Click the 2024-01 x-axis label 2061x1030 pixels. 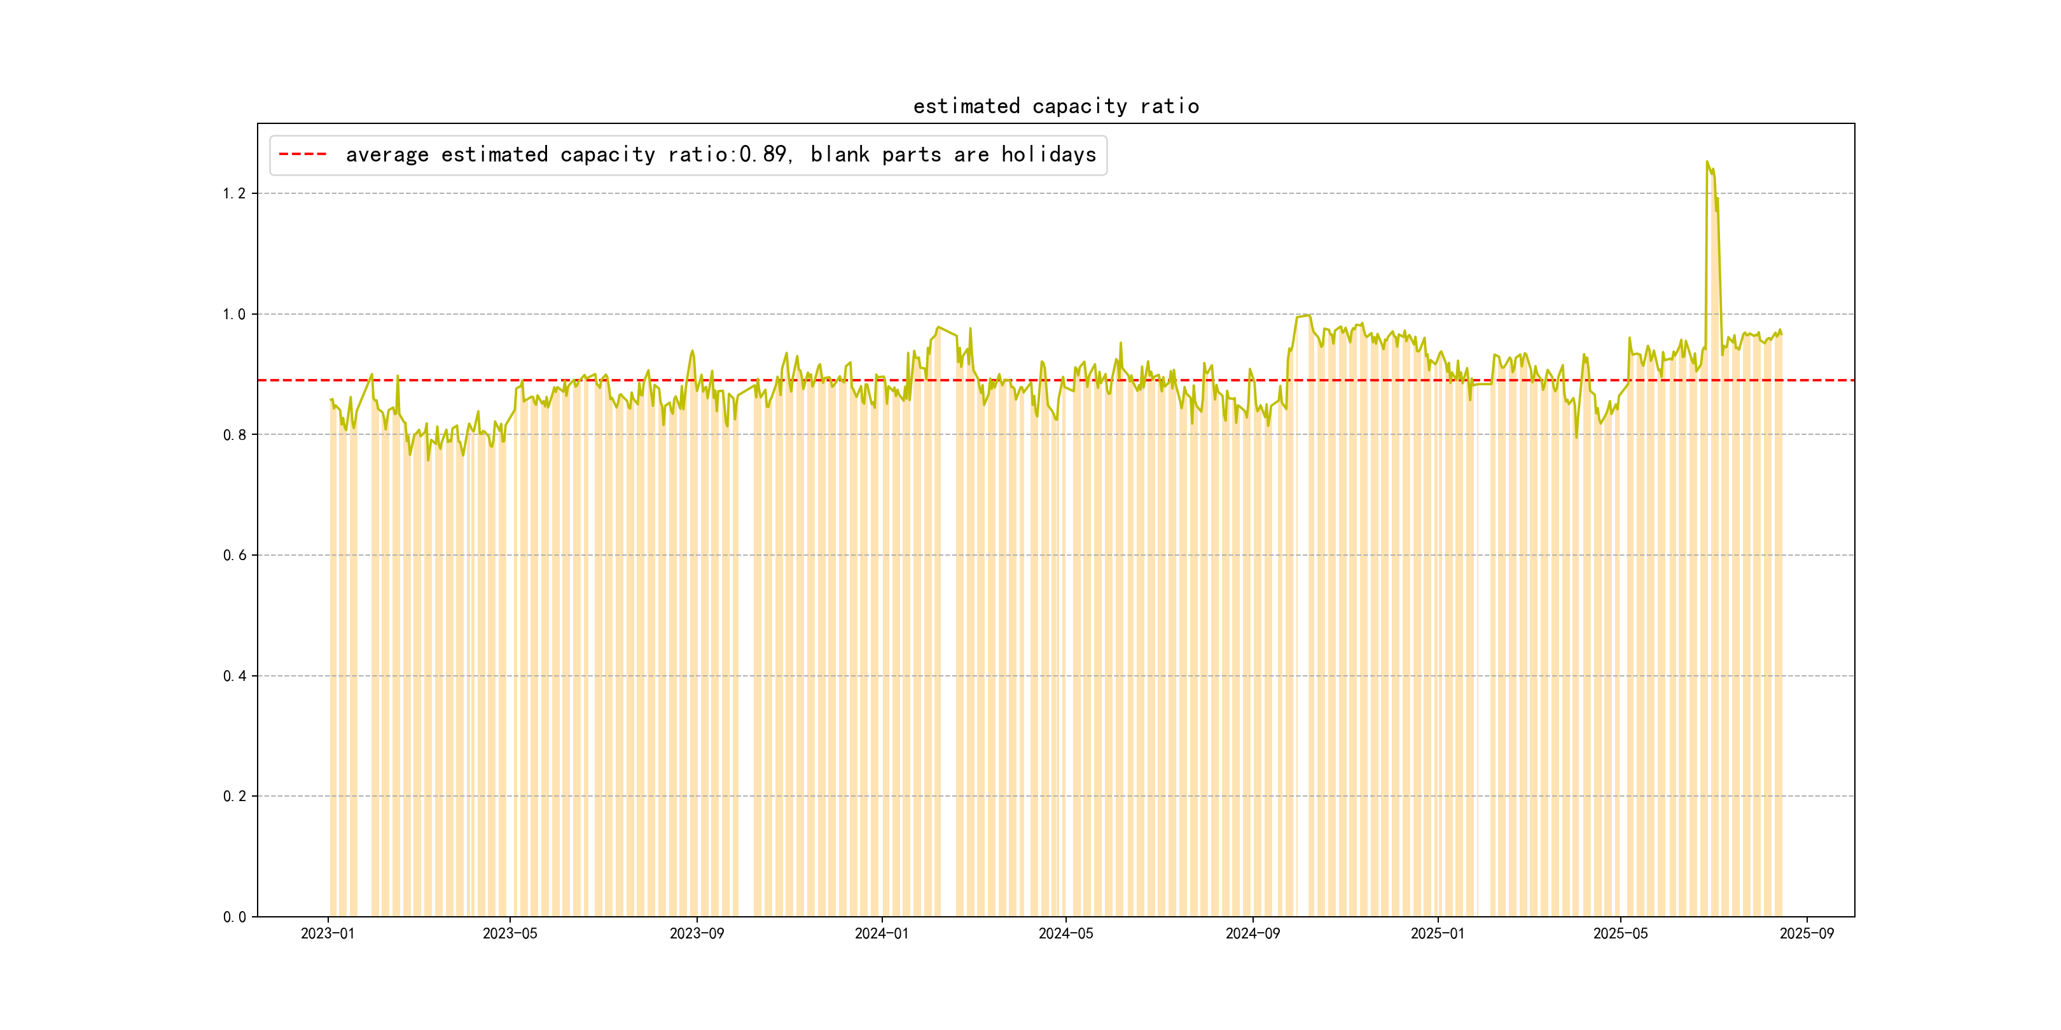881,933
